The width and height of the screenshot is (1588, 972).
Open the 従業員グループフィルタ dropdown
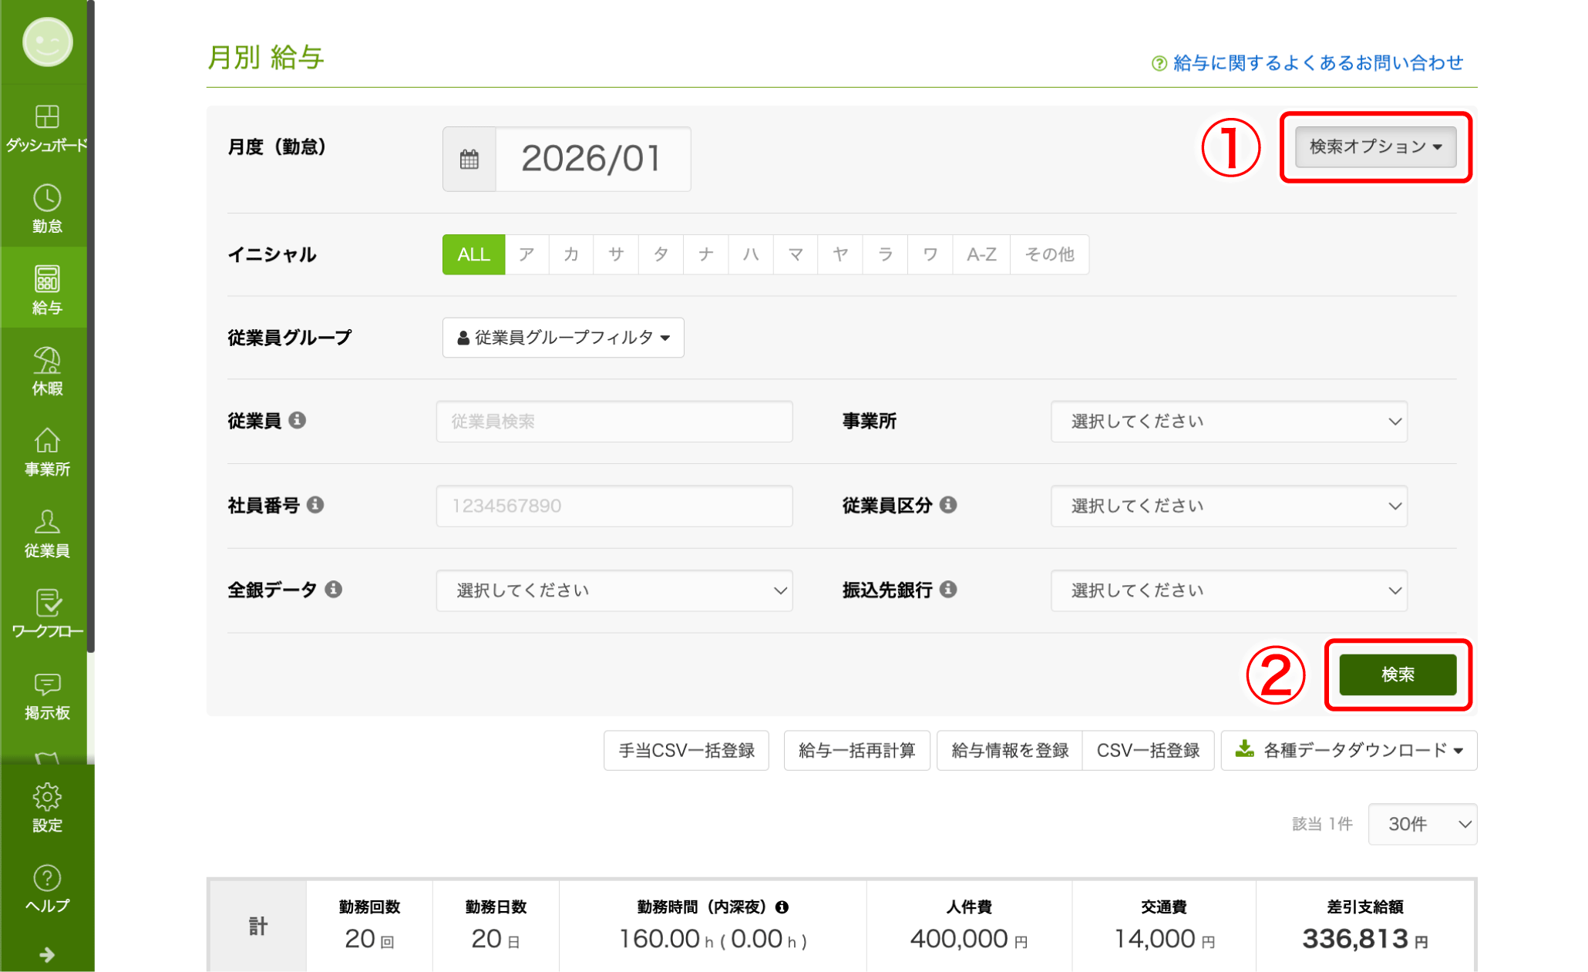click(x=564, y=338)
